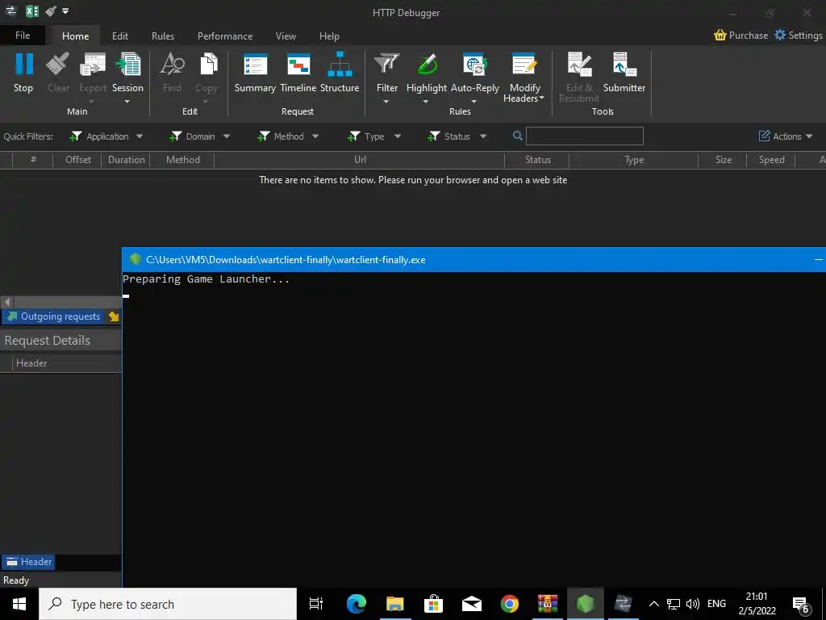Screen dimensions: 826x620
Task: Sort by the Url column header
Action: (360, 160)
